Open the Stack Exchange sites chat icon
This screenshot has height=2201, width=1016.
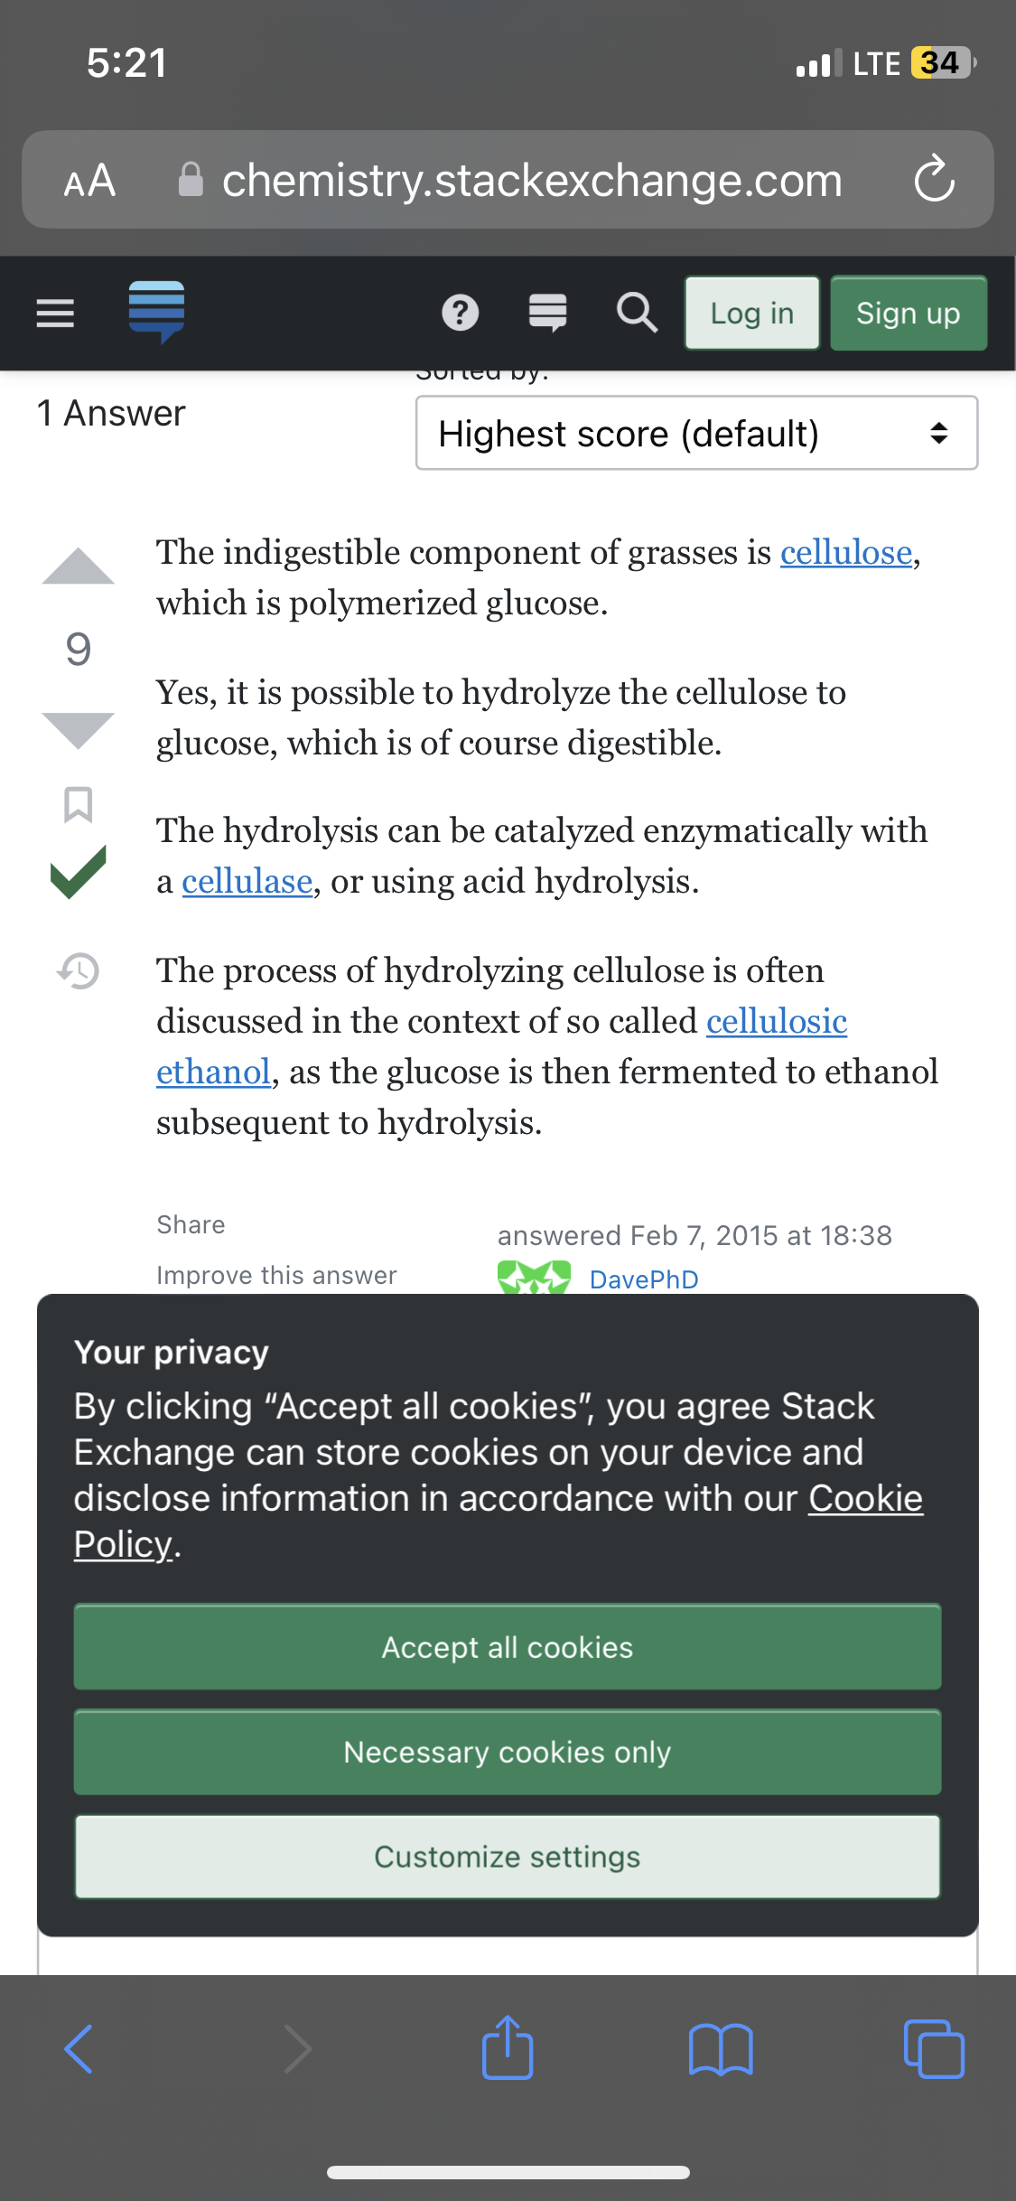(x=547, y=313)
